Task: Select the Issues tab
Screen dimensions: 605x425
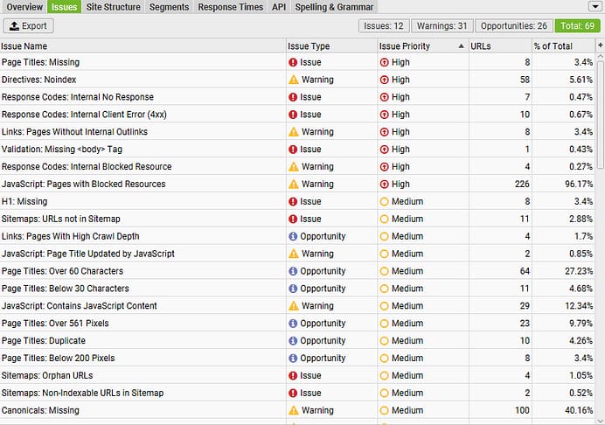Action: point(64,7)
